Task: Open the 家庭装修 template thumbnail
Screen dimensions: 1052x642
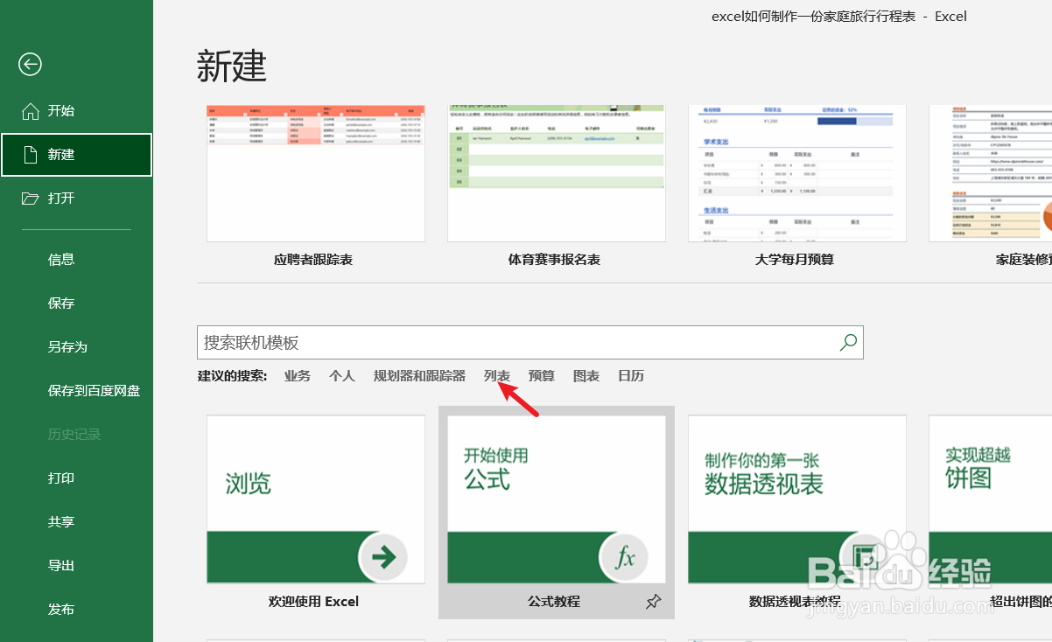Action: (990, 173)
